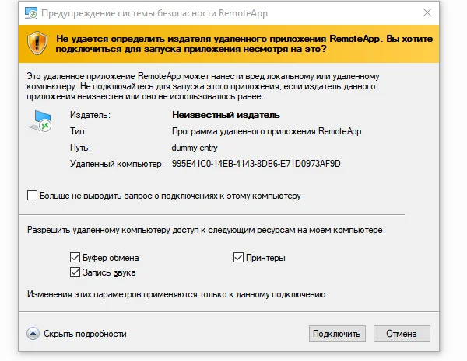Image resolution: width=467 pixels, height=361 pixels.
Task: Collapse details with Скрыть подробности arrow
Action: 33,334
